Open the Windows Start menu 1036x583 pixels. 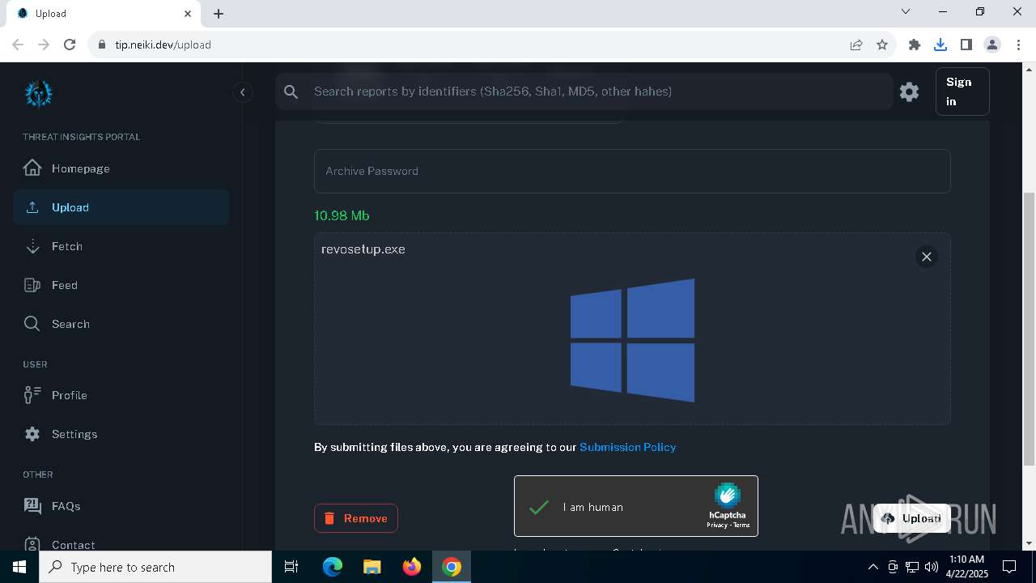[x=19, y=567]
